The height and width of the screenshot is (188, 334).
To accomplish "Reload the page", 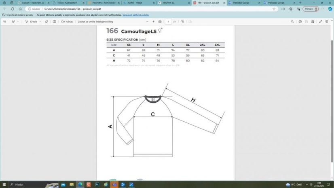I will click(13, 9).
